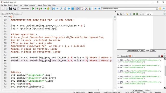Close the Console 22/A tab
166x93 pixels.
[130, 56]
